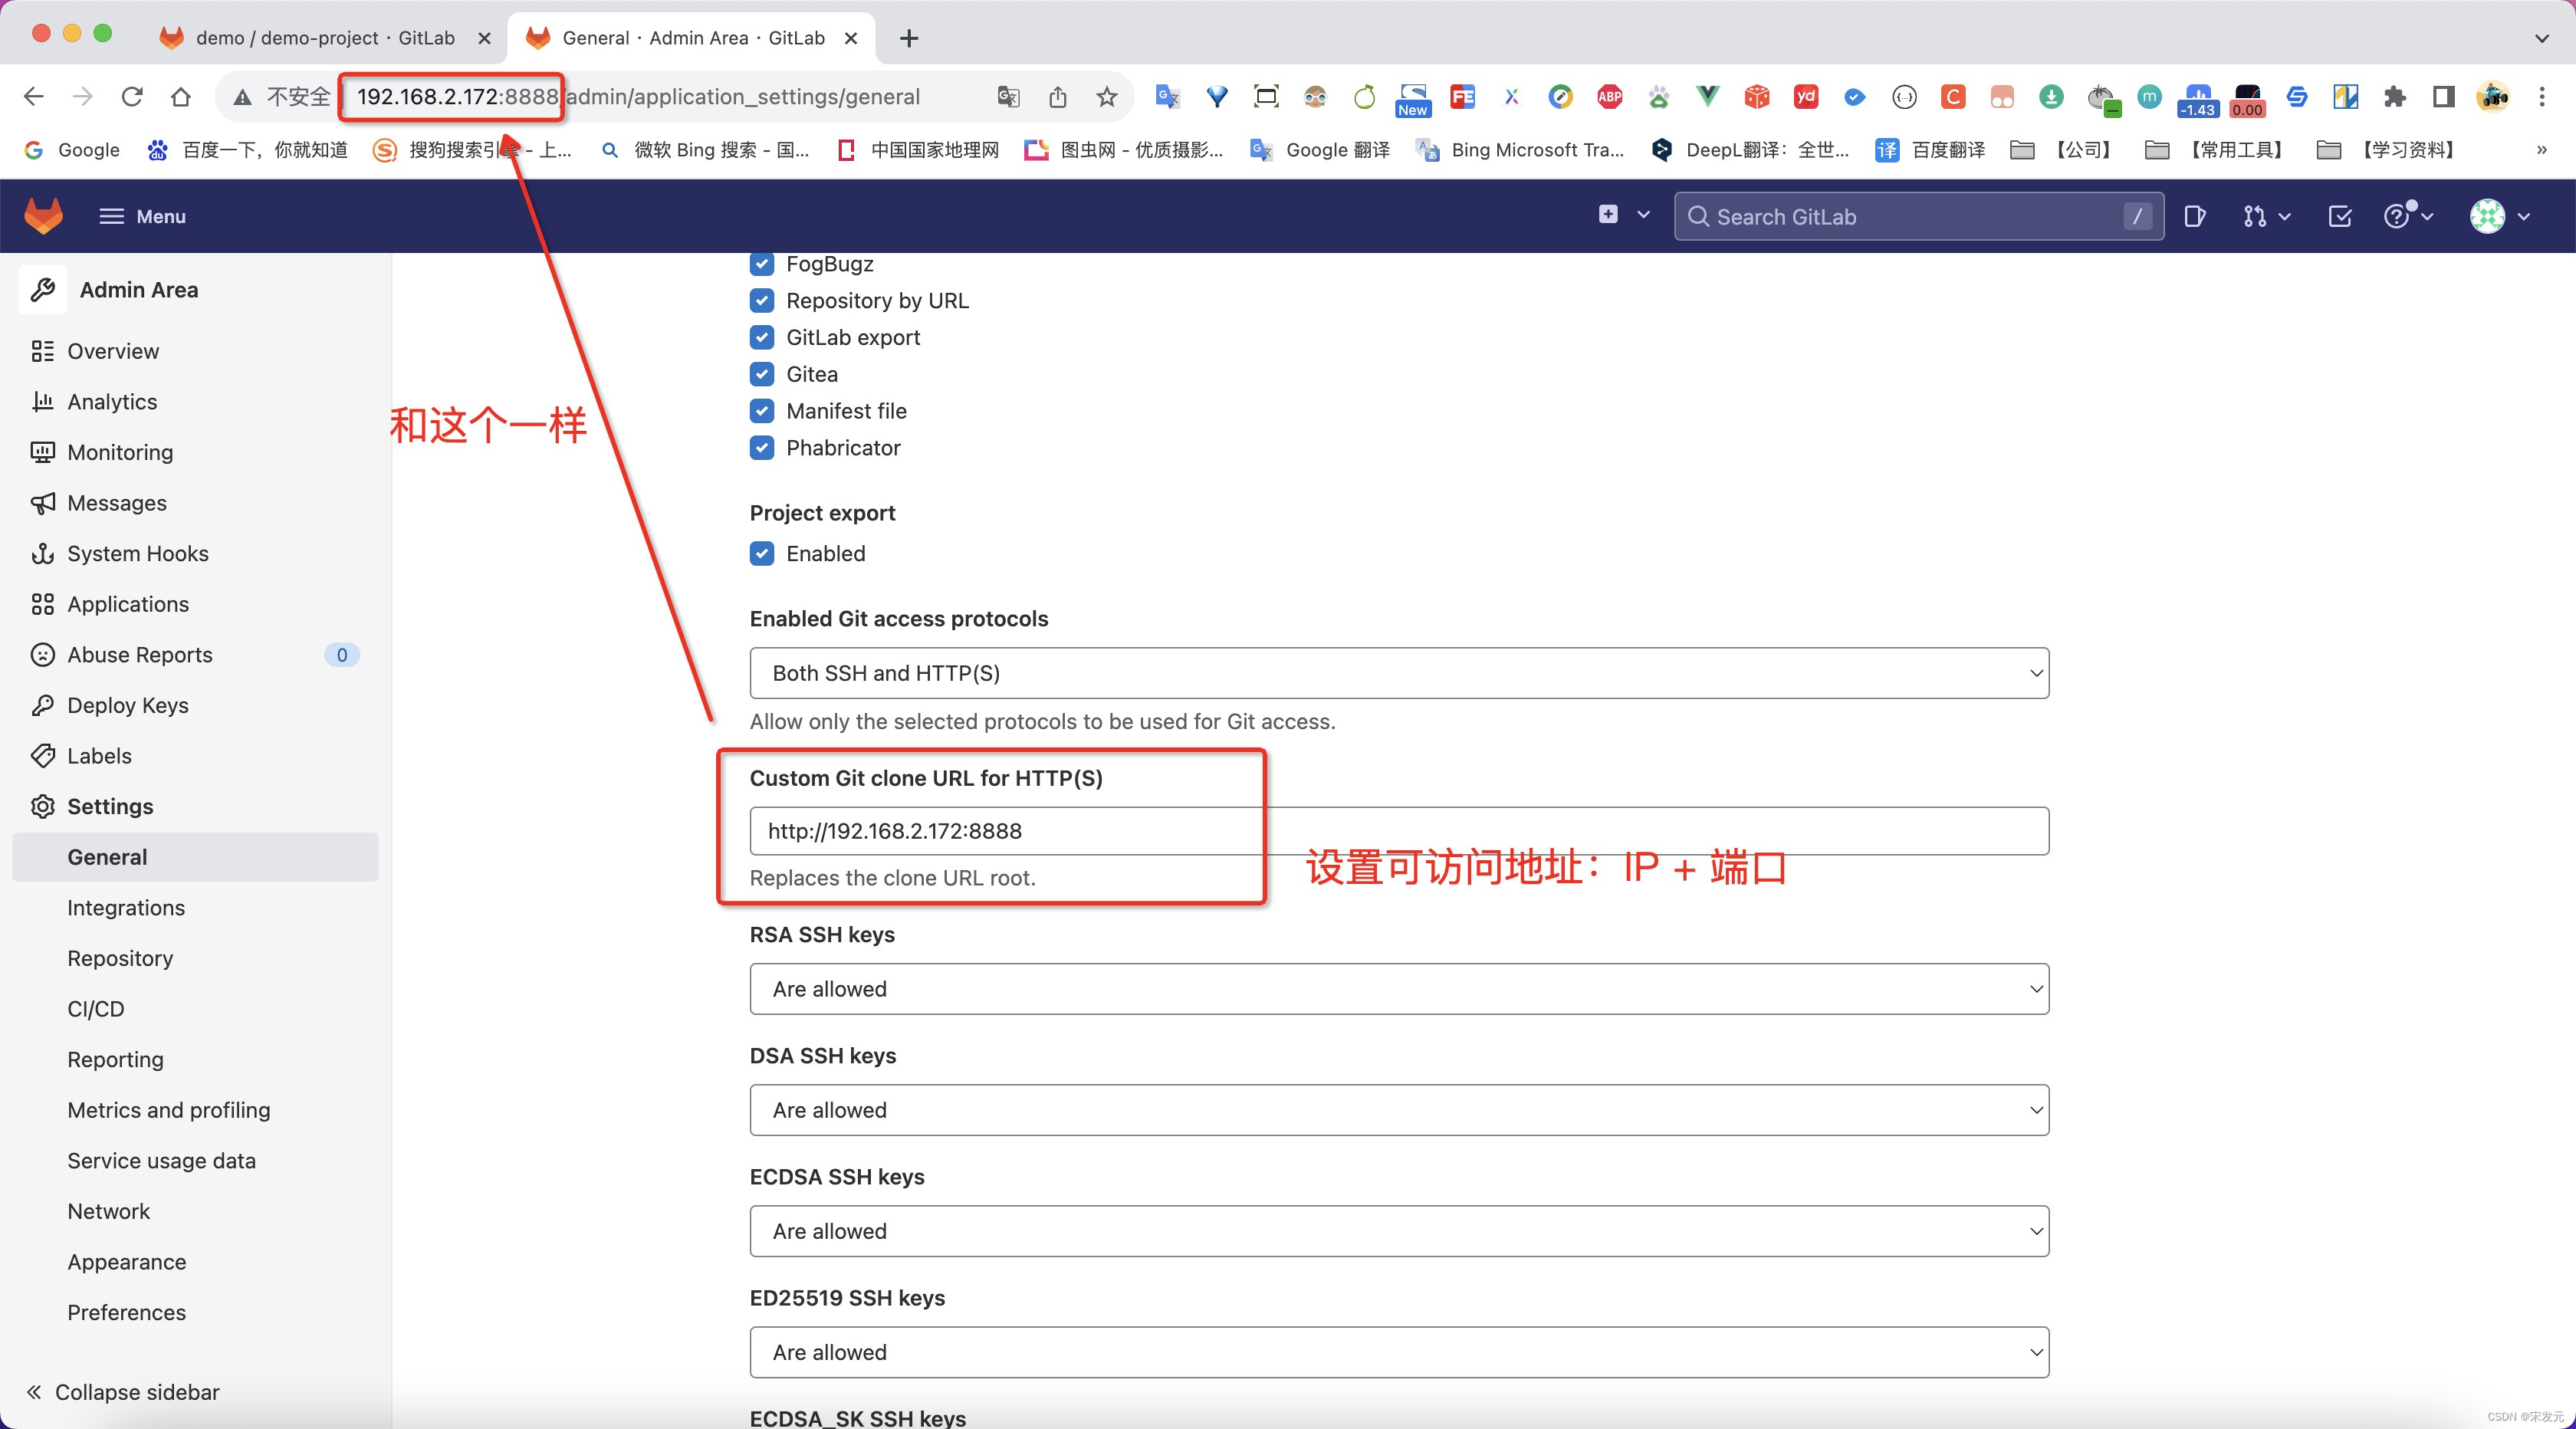Viewport: 2576px width, 1429px height.
Task: Uncheck Repository by URL import source
Action: [762, 301]
